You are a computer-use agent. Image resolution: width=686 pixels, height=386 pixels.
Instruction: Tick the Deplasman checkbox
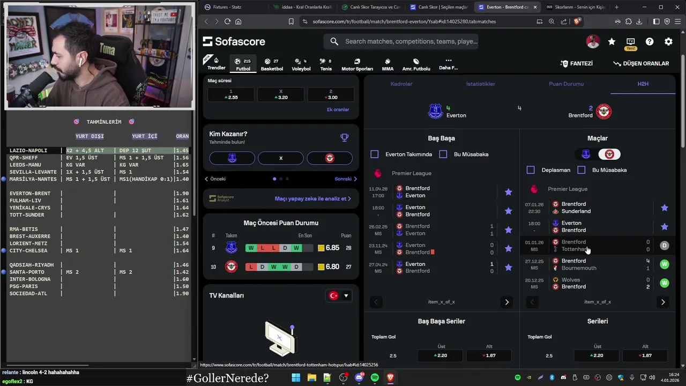[531, 170]
